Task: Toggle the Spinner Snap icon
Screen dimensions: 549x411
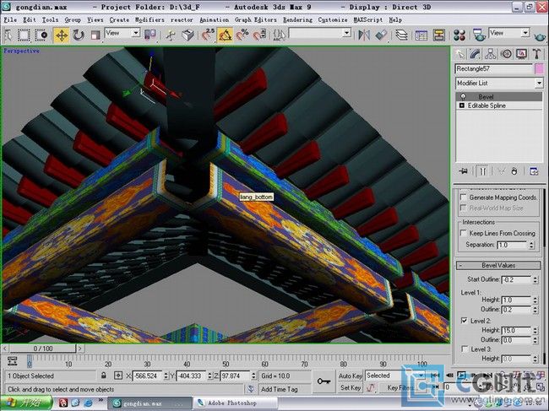Action: pos(259,35)
